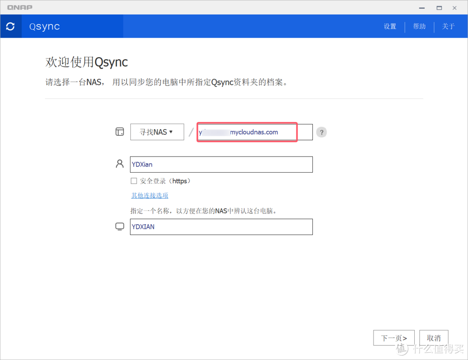468x360 pixels.
Task: Enable the 安全登录 (https) checkbox
Action: (x=134, y=181)
